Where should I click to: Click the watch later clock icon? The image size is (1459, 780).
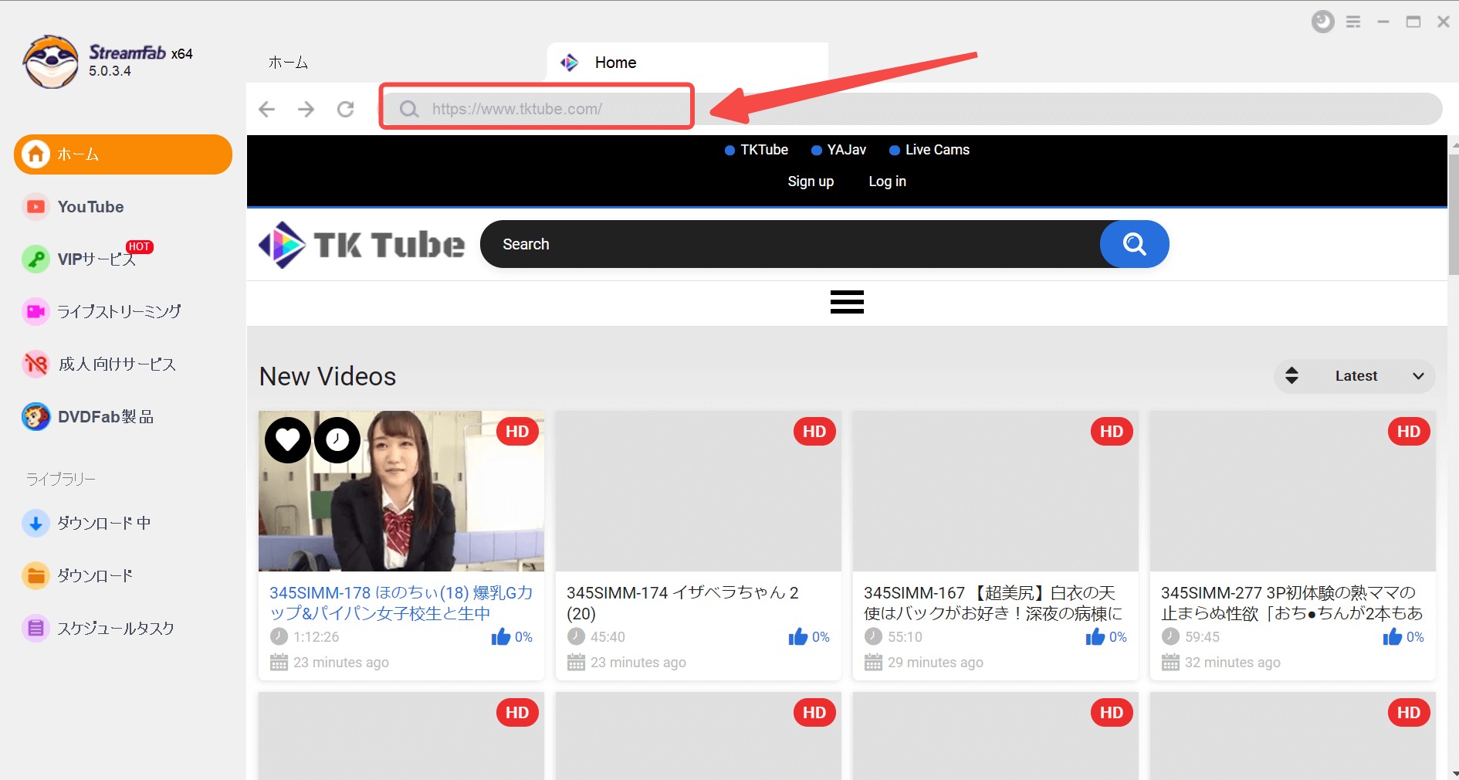coord(337,440)
